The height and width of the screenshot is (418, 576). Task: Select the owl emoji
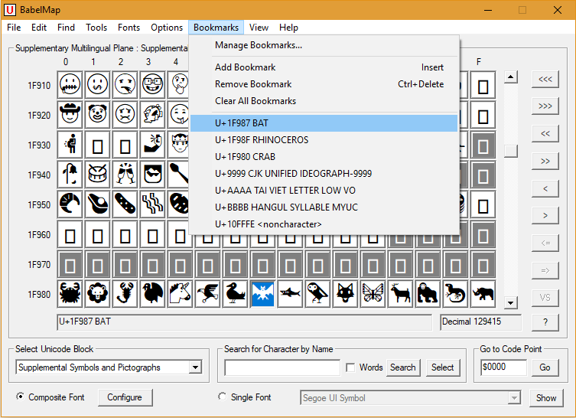(317, 294)
